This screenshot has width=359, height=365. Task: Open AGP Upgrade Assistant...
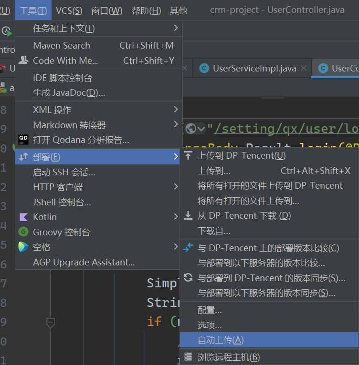97,262
